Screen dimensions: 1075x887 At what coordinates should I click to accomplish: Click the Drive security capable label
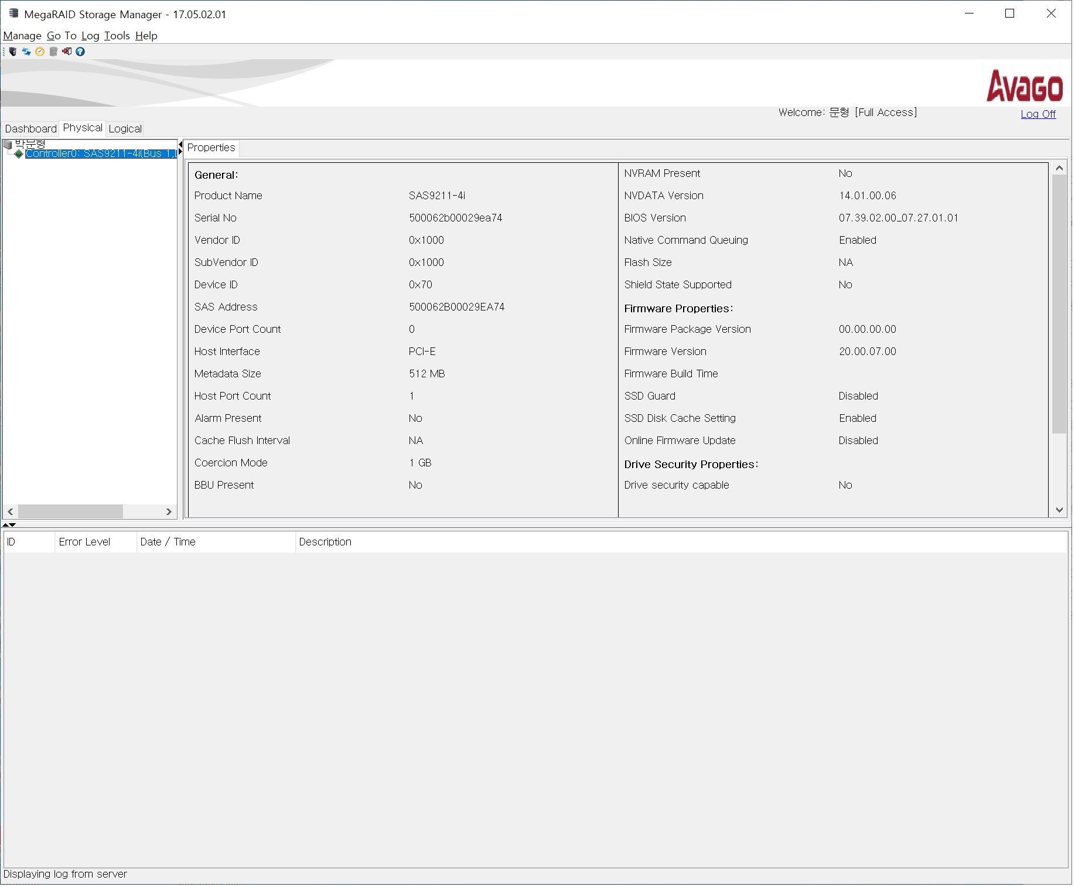coord(677,485)
